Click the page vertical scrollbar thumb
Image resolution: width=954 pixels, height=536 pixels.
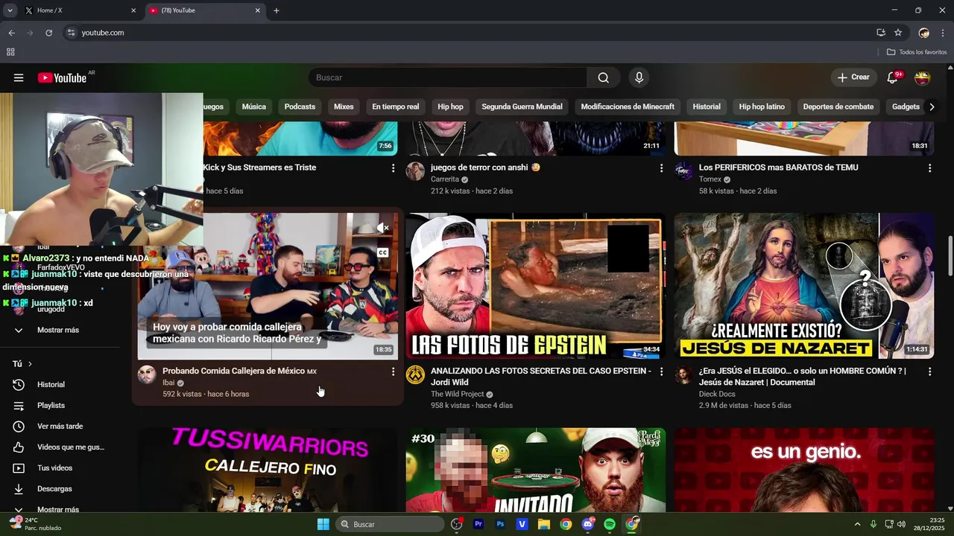click(950, 256)
